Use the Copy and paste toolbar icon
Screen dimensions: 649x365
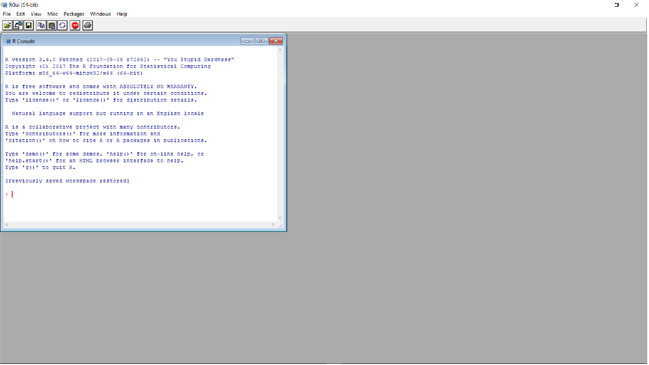click(x=62, y=25)
